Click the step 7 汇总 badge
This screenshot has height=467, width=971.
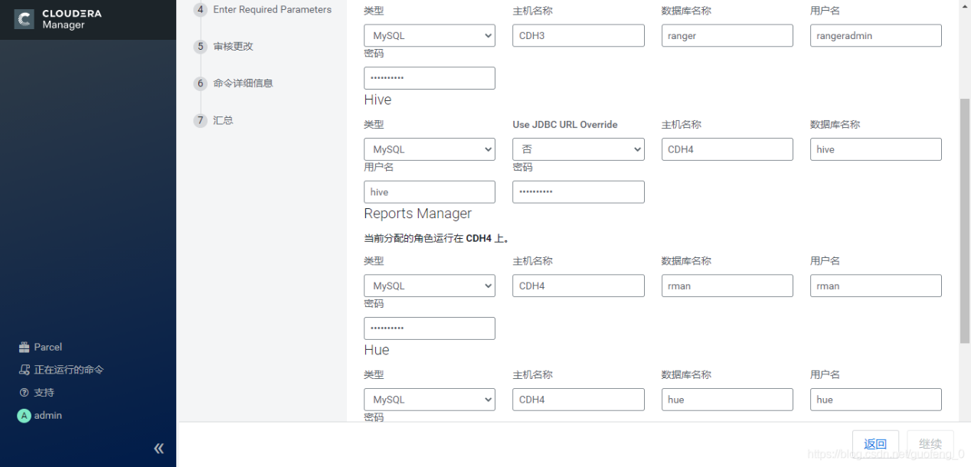[200, 120]
